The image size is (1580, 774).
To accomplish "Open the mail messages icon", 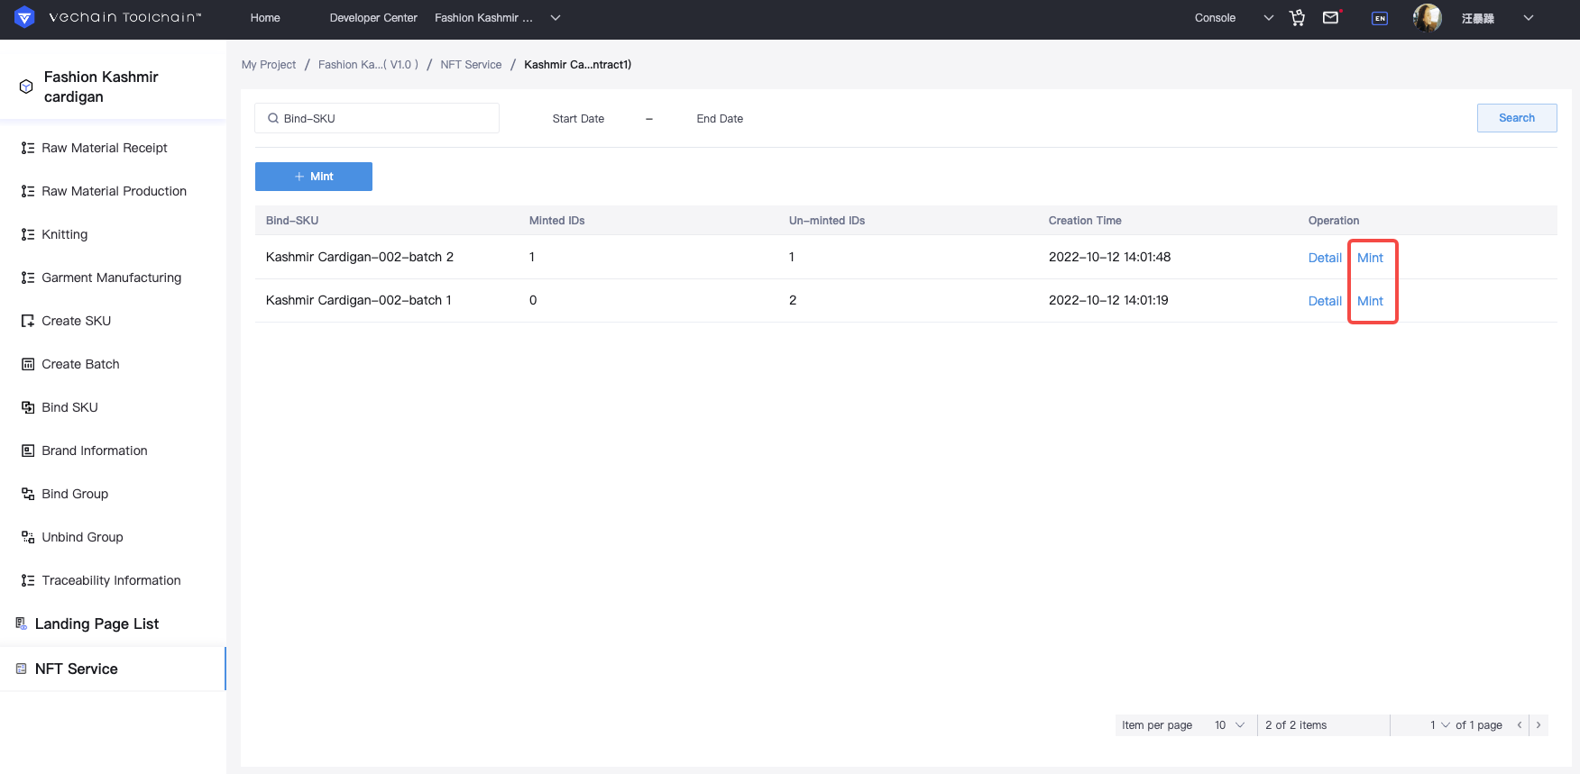I will 1331,17.
